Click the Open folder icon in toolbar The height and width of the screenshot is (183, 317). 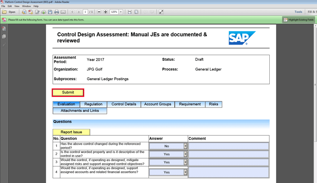tap(4, 12)
